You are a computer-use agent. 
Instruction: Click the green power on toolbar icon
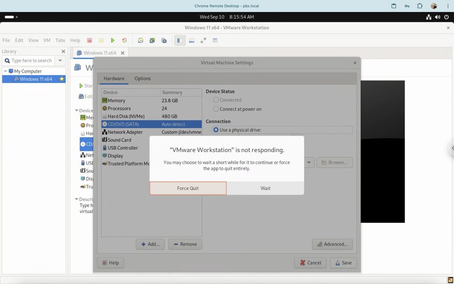click(113, 40)
